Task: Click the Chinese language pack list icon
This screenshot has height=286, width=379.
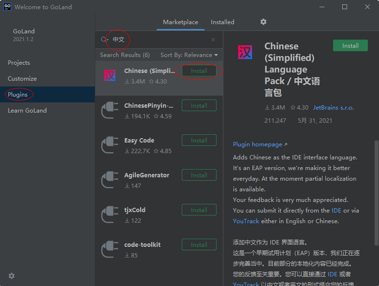Action: click(x=110, y=76)
